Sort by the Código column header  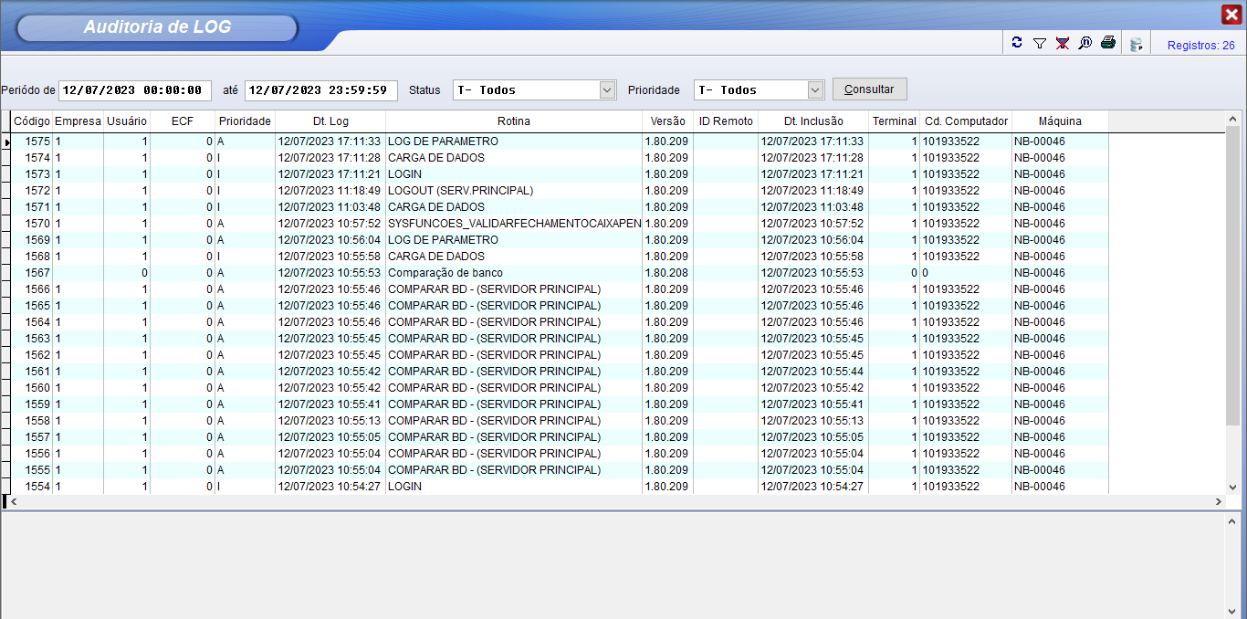[32, 121]
